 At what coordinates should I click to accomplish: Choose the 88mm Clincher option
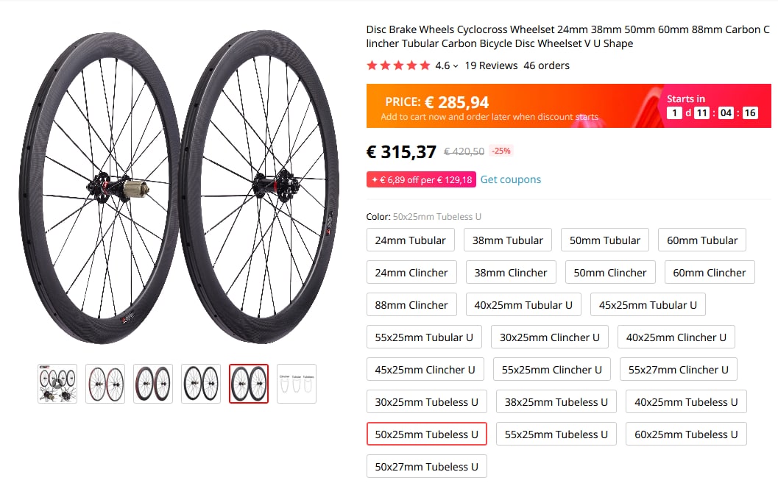(x=411, y=305)
